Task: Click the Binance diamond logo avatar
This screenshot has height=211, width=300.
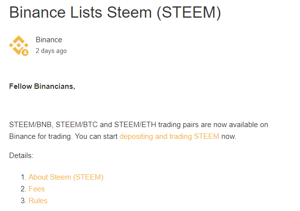Action: point(19,45)
